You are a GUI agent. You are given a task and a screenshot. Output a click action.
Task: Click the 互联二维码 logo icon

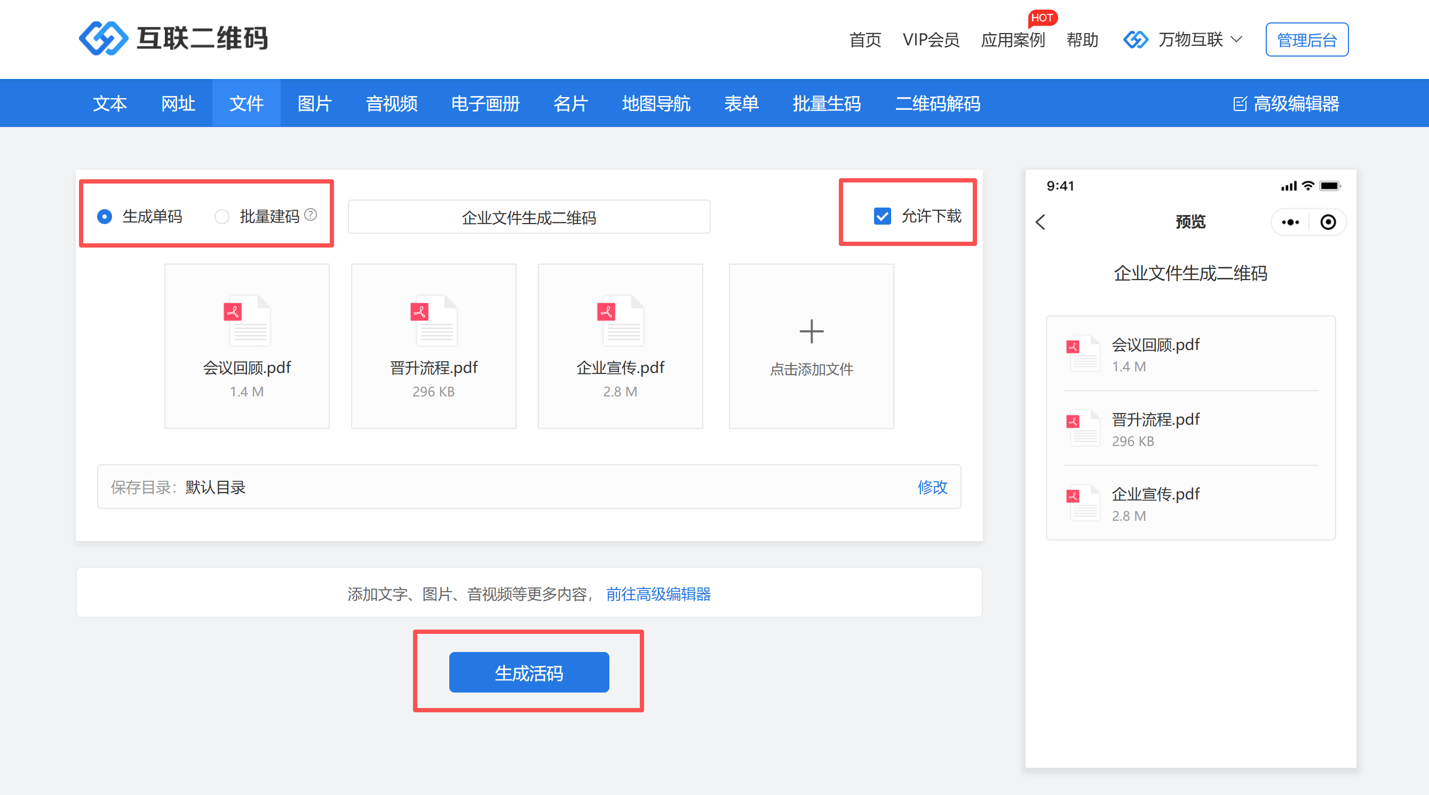click(103, 38)
